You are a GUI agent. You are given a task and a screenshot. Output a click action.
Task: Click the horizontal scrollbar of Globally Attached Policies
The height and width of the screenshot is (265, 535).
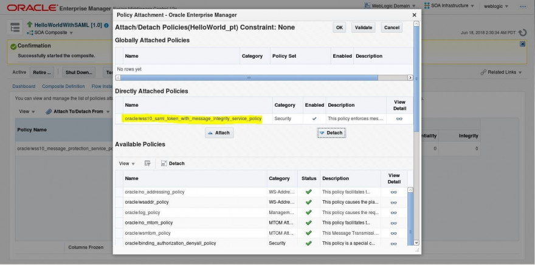(x=249, y=78)
